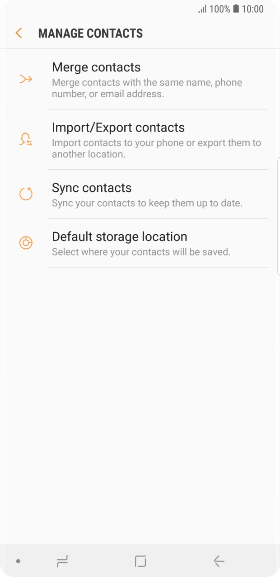Tap description text under Merge contacts

(x=148, y=88)
